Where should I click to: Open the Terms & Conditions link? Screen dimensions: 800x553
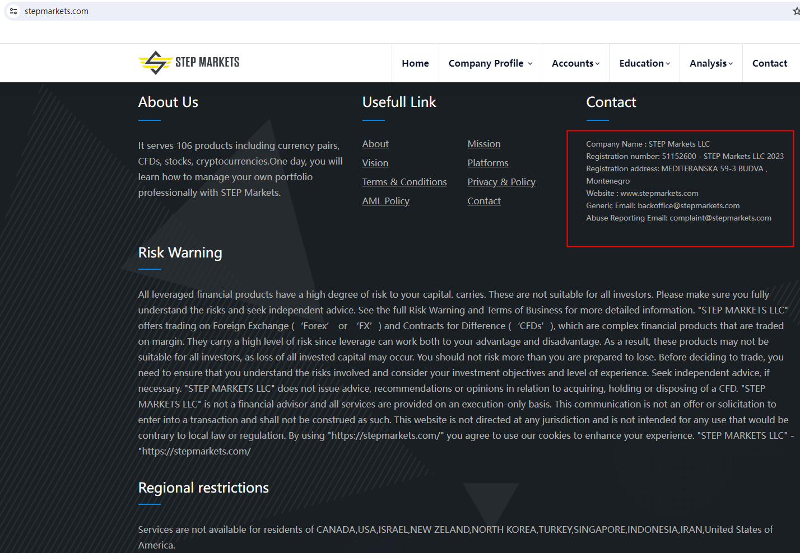coord(404,182)
